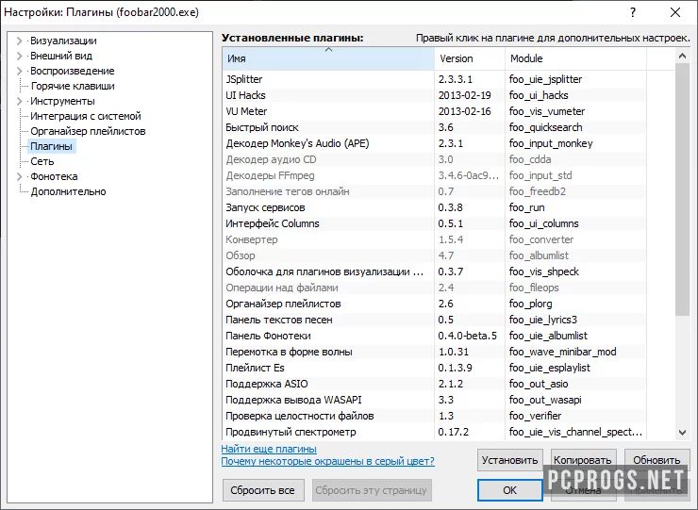Select the Быстрый поиск plugin row
This screenshot has width=698, height=510.
tap(434, 127)
